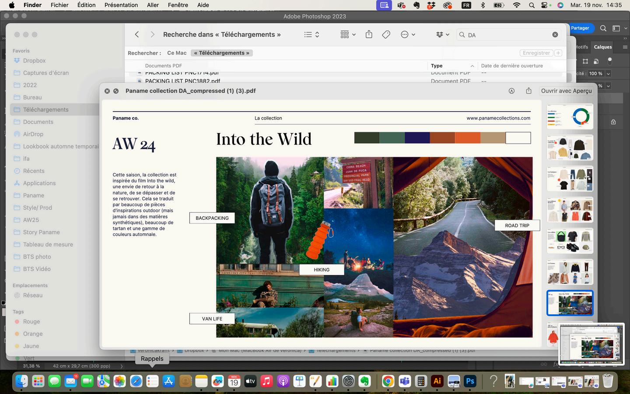Image resolution: width=630 pixels, height=394 pixels.
Task: Toggle the Photoshop layer filter switch
Action: click(609, 61)
